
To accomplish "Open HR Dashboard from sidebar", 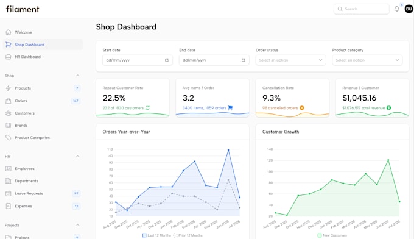I will coord(43,57).
